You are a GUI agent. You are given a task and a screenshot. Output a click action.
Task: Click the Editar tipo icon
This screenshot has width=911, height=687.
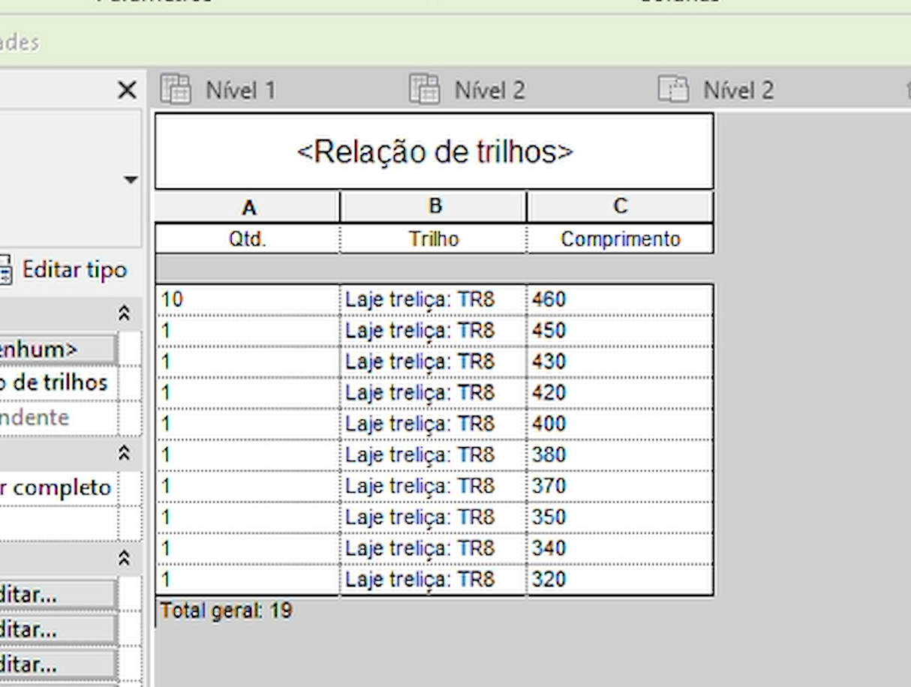point(5,270)
